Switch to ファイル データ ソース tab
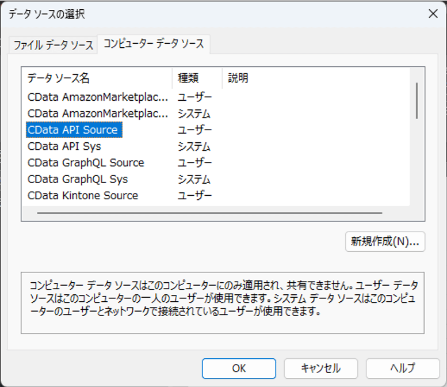Viewport: 447px width, 387px height. point(53,45)
